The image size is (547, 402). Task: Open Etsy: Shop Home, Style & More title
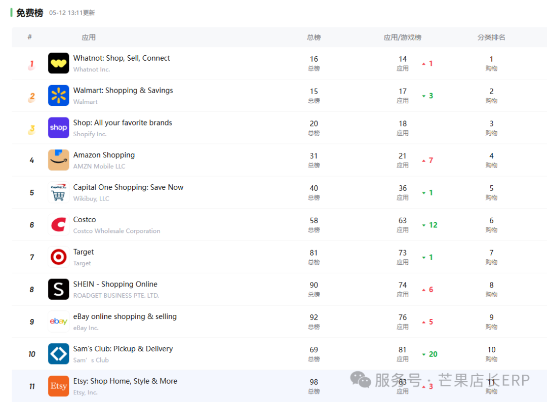tap(125, 381)
